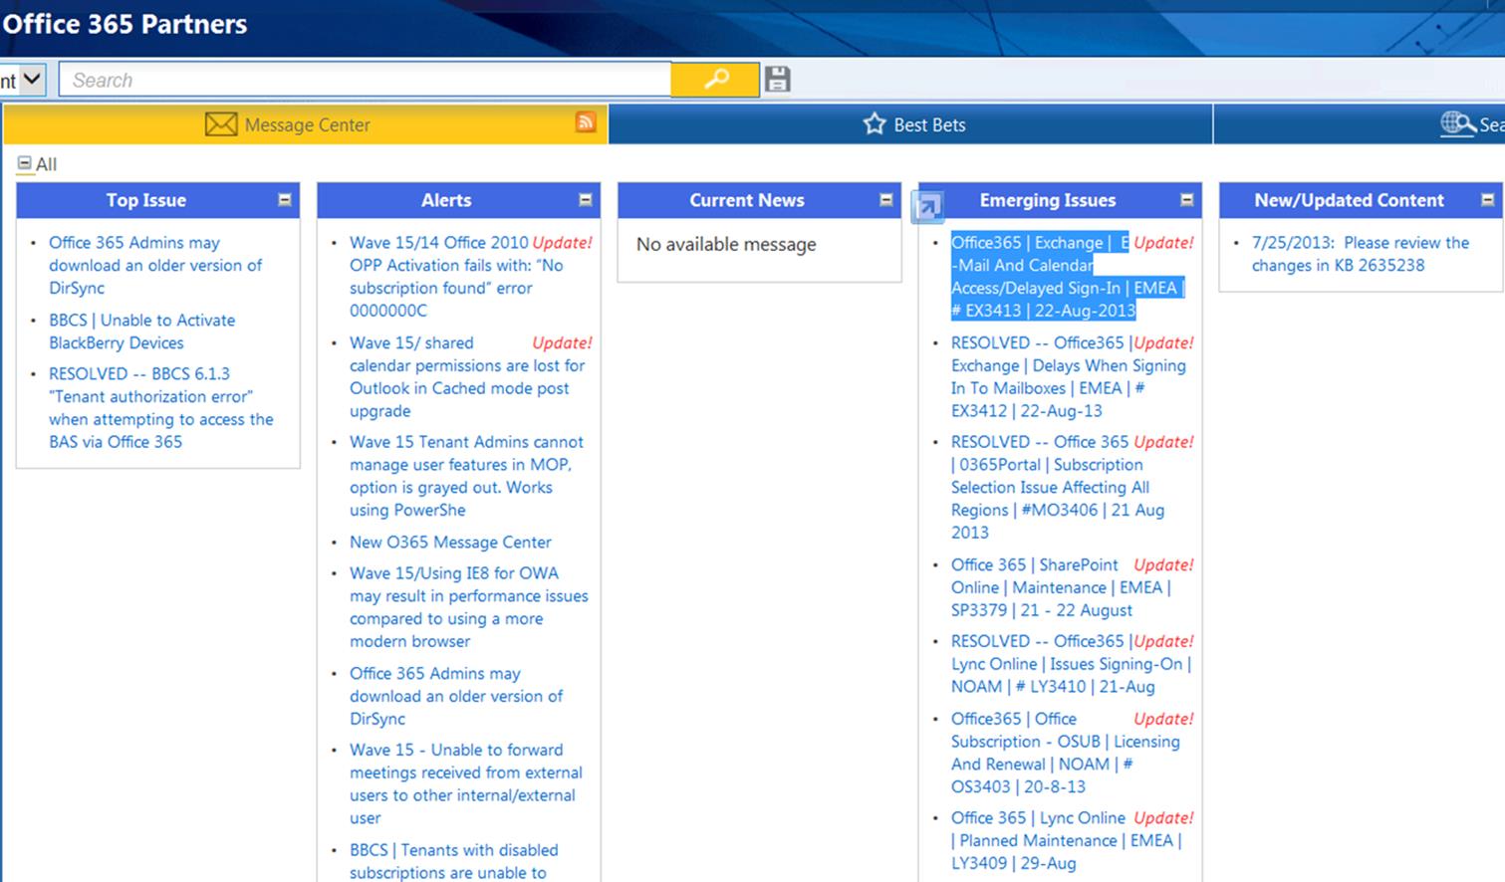Open SharePoint Online Maintenance SP3379 link
This screenshot has width=1505, height=882.
tap(1061, 587)
